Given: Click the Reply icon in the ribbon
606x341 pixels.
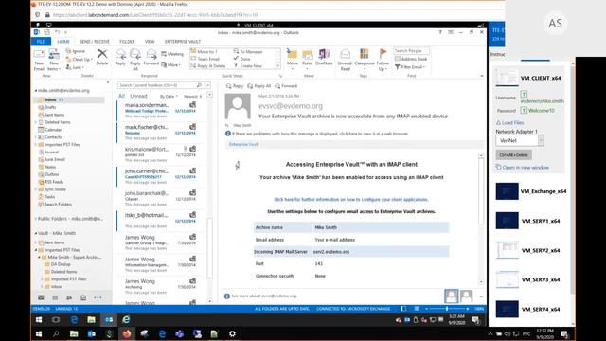Looking at the screenshot, I should pos(120,57).
